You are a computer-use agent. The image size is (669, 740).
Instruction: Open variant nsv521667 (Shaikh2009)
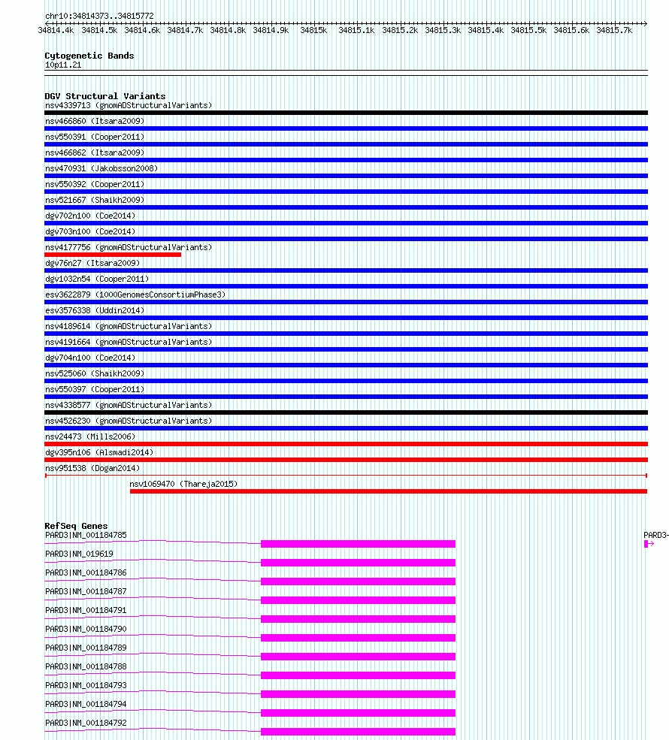pos(95,200)
